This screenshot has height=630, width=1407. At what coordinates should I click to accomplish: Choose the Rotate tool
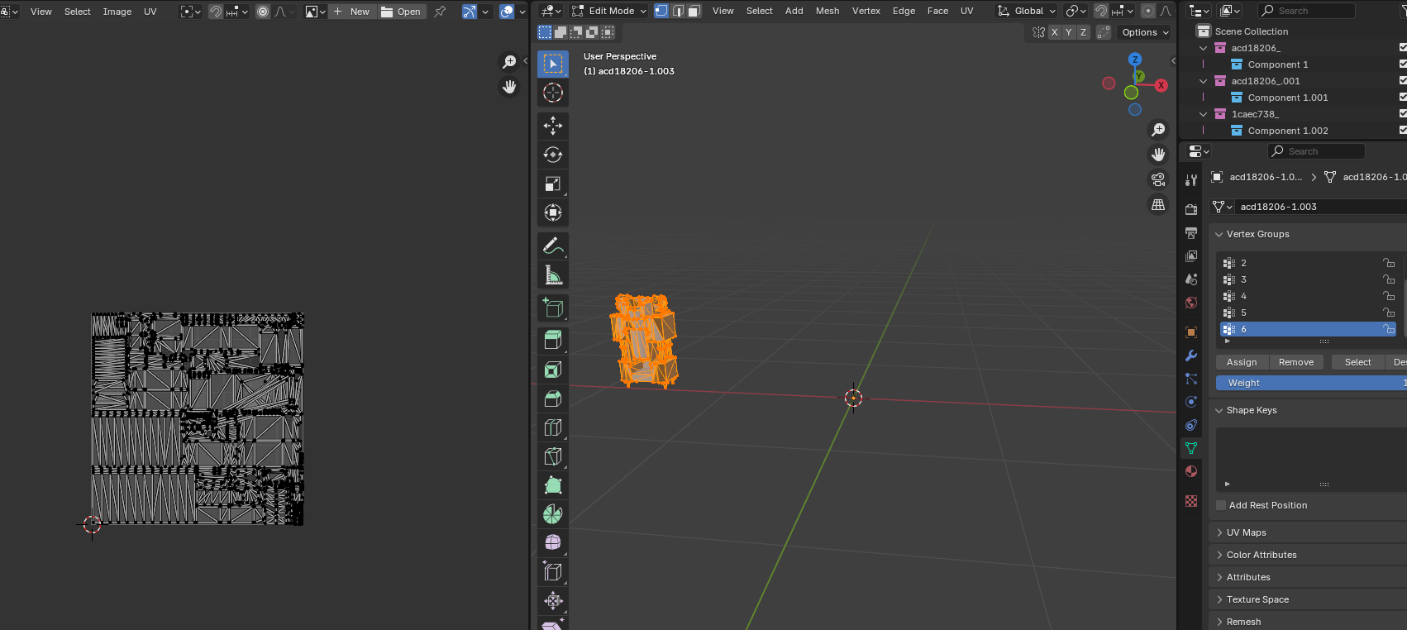(553, 155)
